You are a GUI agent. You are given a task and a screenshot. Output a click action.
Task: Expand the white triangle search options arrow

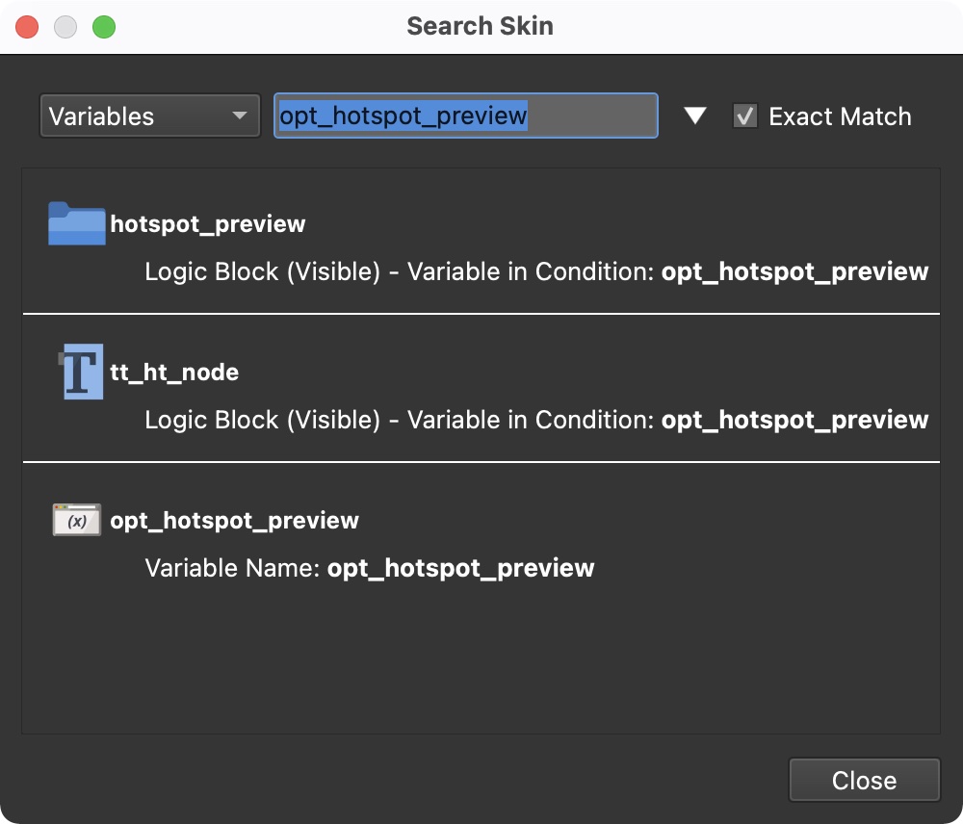coord(694,116)
